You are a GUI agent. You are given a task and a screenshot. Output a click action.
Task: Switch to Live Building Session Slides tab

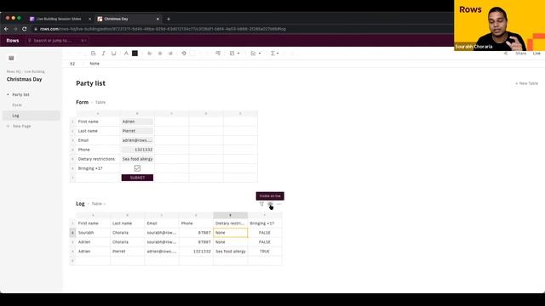(x=59, y=19)
